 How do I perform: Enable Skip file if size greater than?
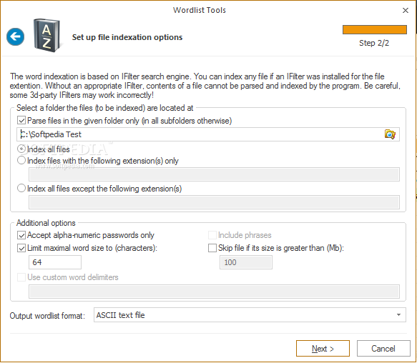point(212,248)
